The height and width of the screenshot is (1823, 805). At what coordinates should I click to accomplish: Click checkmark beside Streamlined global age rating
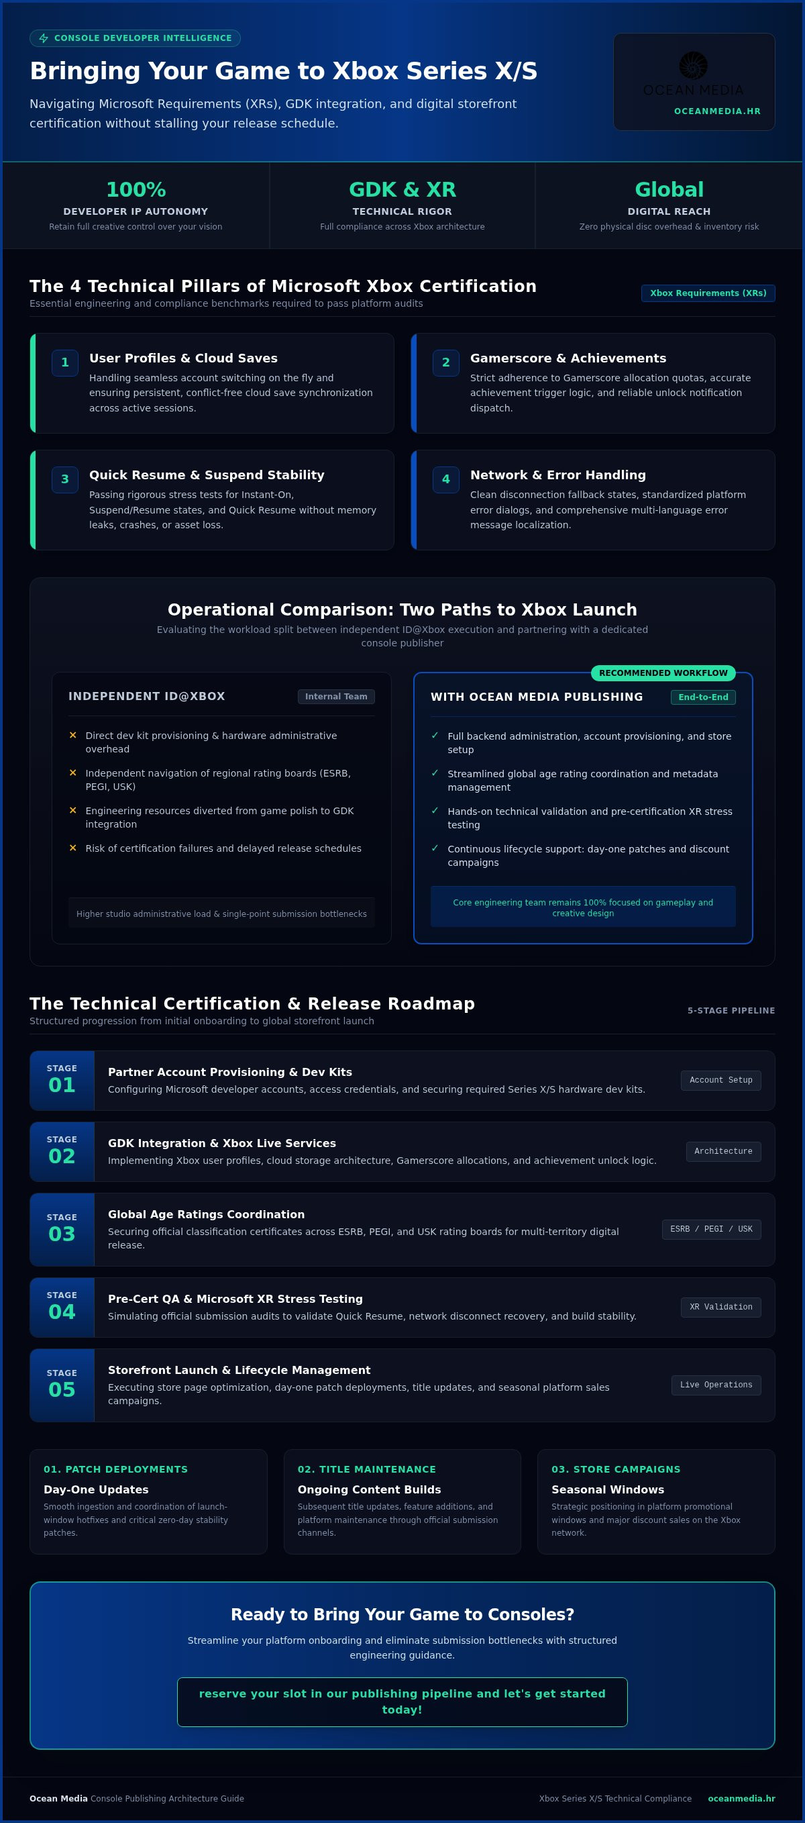(435, 773)
